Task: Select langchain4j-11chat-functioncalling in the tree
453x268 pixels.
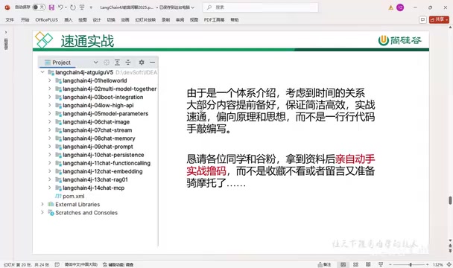Action: pyautogui.click(x=107, y=163)
